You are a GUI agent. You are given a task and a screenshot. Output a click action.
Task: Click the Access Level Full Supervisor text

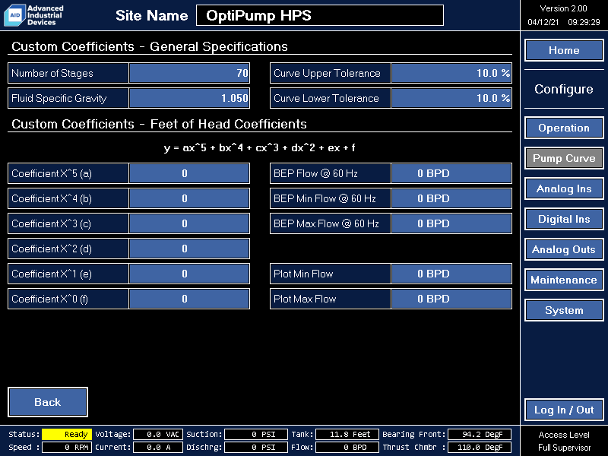(x=564, y=442)
